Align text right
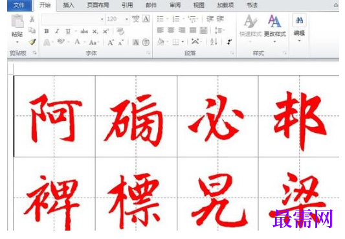Screen dimensions: 345x239 (x=182, y=30)
